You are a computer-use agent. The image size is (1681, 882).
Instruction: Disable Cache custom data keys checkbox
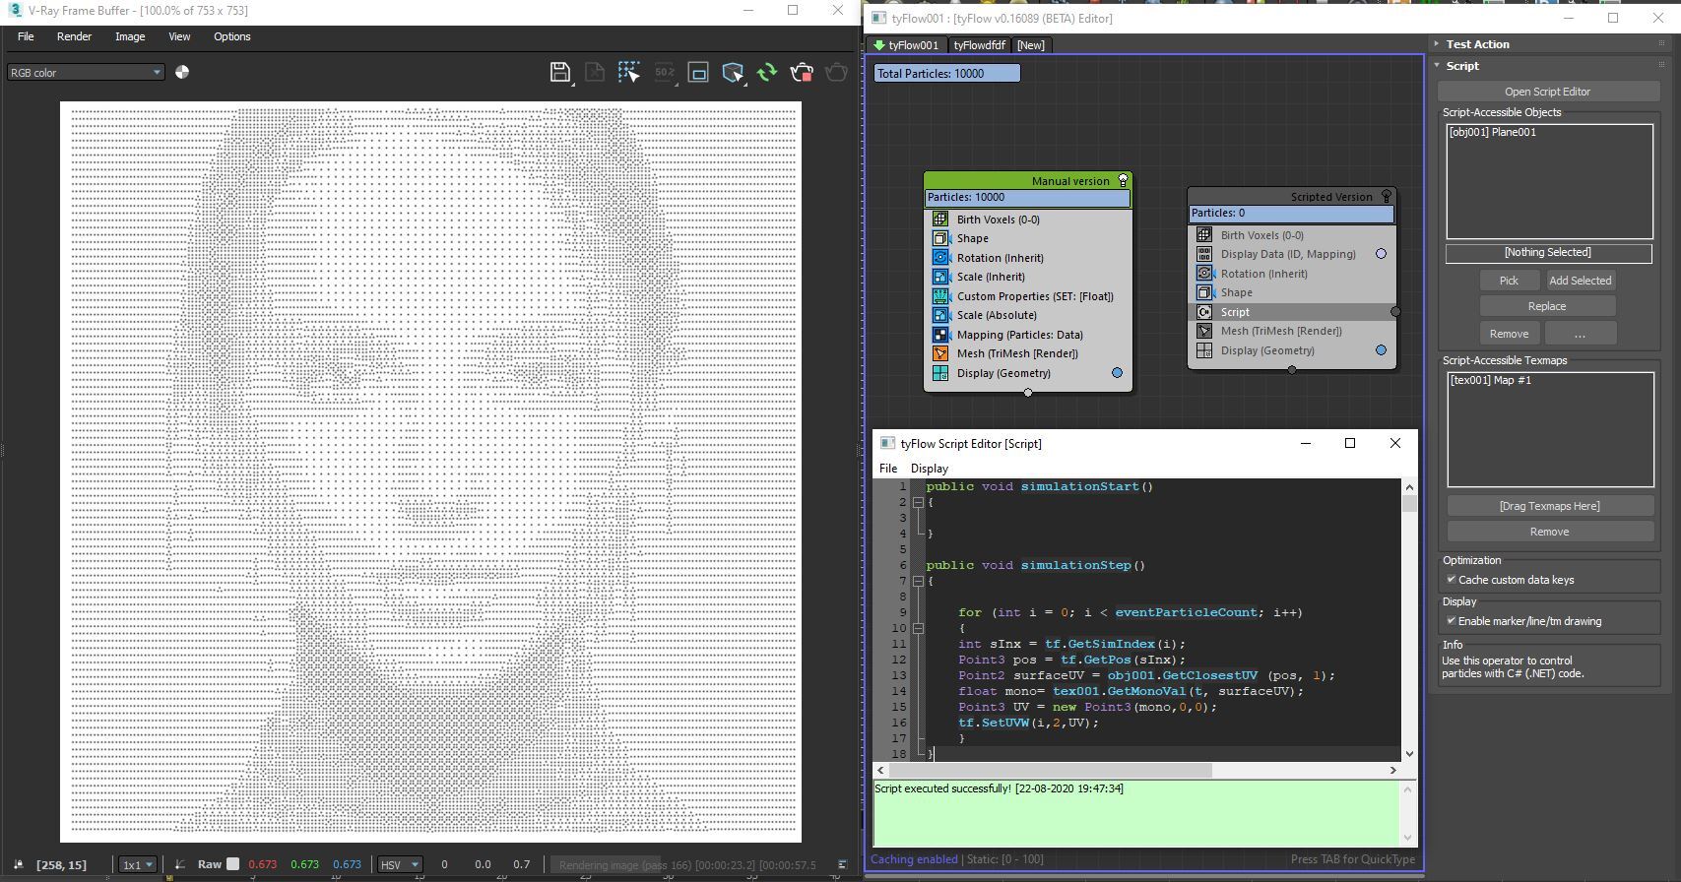point(1452,580)
